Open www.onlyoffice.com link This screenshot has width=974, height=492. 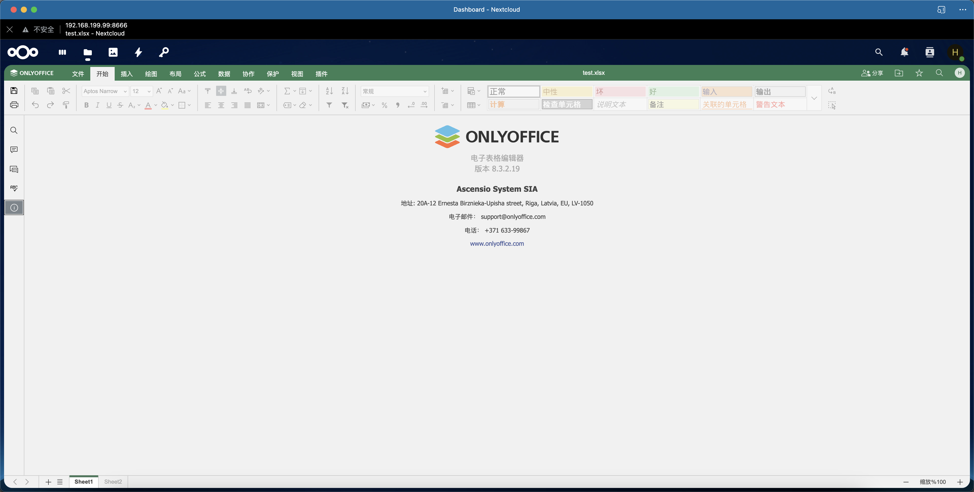click(497, 243)
